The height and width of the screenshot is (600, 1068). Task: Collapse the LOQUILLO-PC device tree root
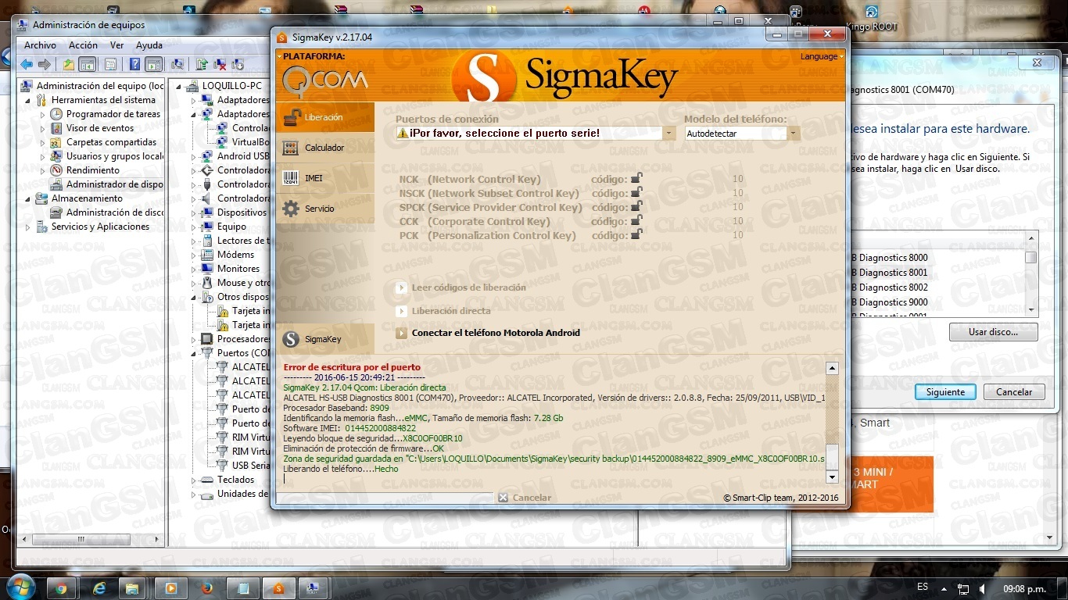coord(179,86)
